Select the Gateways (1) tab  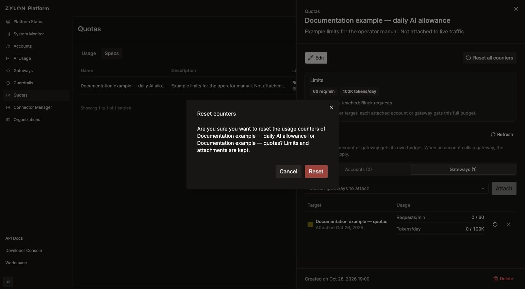point(463,169)
